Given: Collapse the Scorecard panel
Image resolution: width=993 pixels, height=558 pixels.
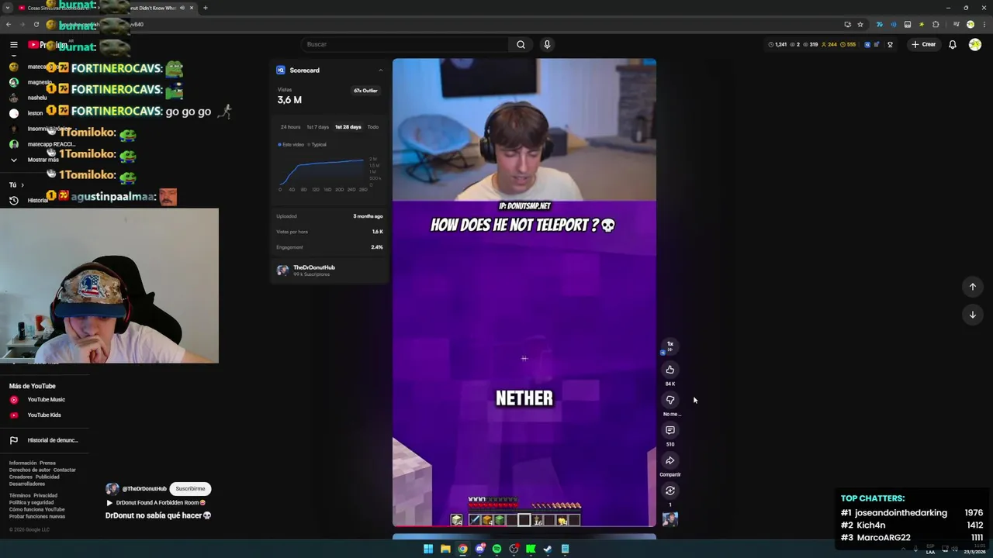Looking at the screenshot, I should [380, 71].
